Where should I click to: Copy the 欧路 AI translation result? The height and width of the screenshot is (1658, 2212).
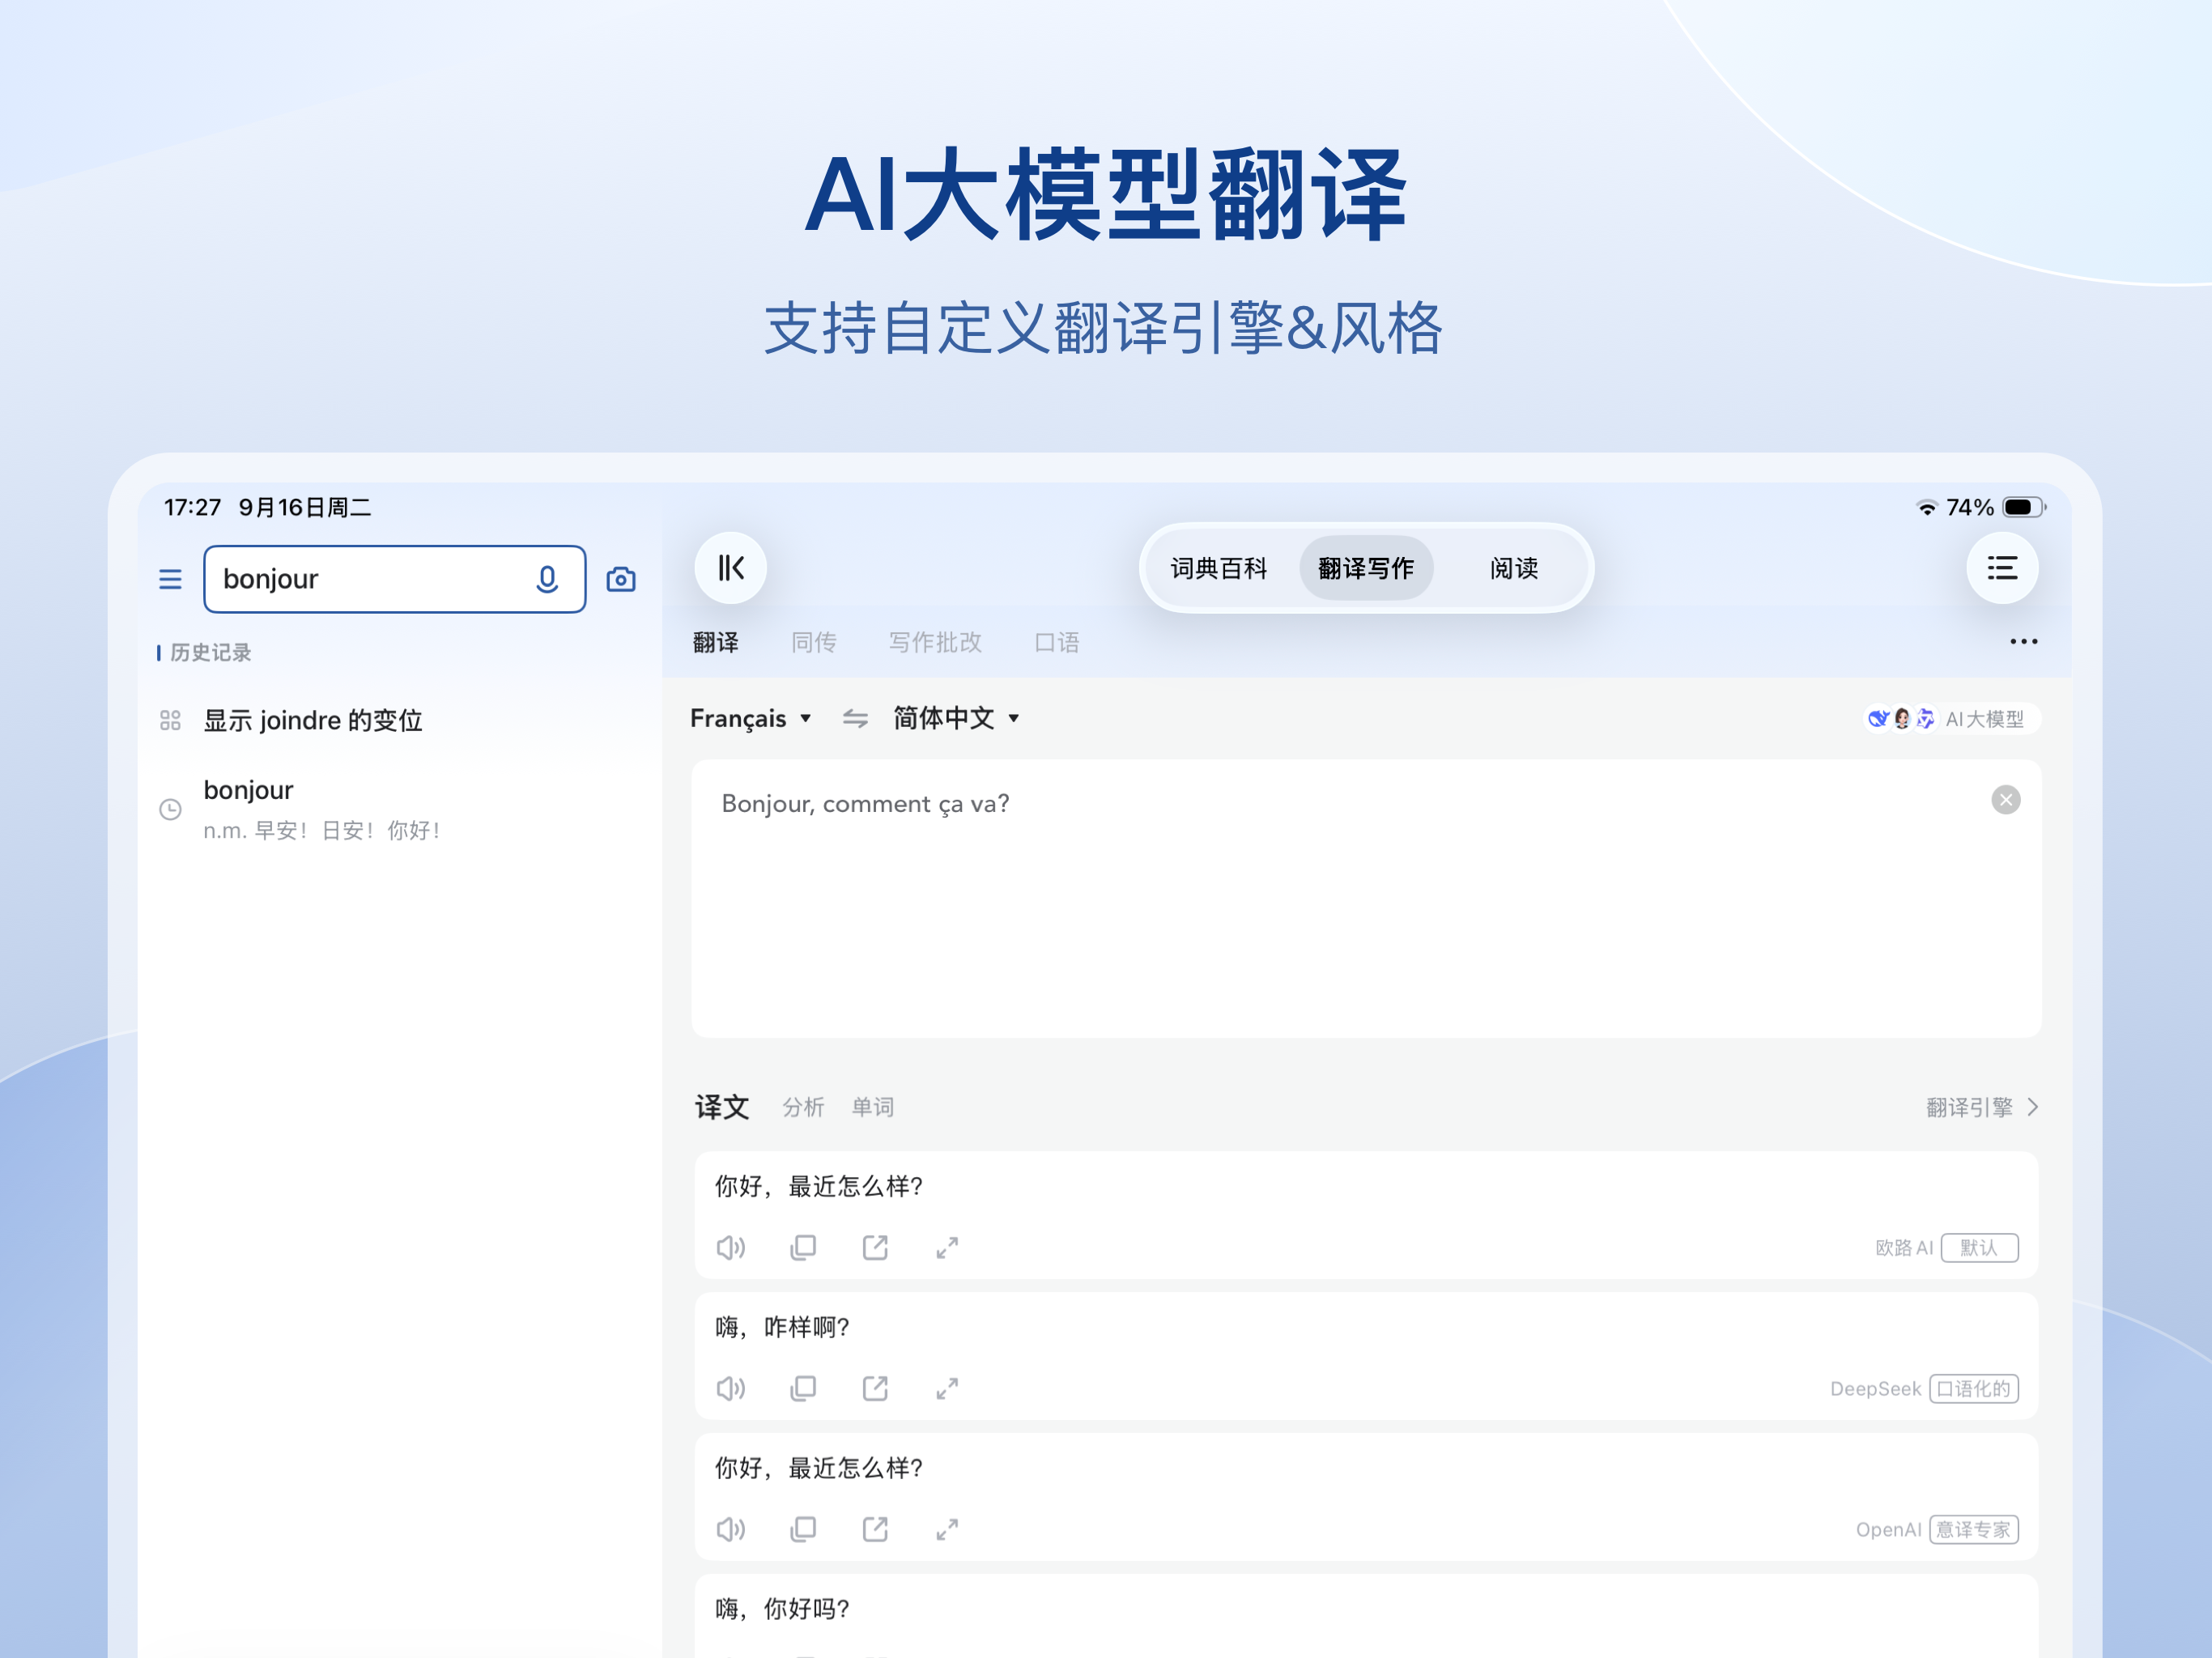(x=803, y=1247)
